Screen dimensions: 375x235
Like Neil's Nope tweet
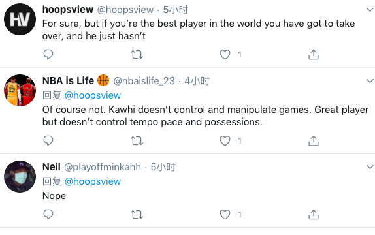pos(225,215)
